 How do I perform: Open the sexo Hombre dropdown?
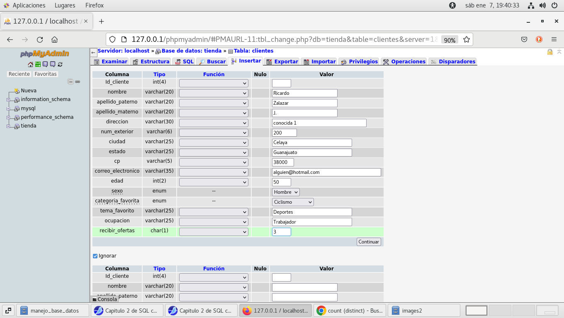click(x=286, y=192)
